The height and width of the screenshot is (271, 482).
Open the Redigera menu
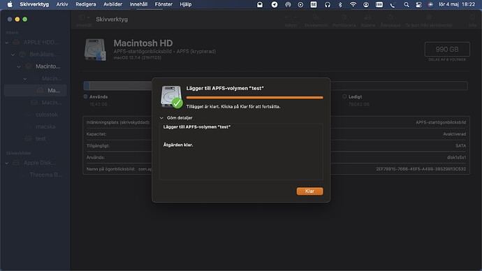click(x=86, y=4)
